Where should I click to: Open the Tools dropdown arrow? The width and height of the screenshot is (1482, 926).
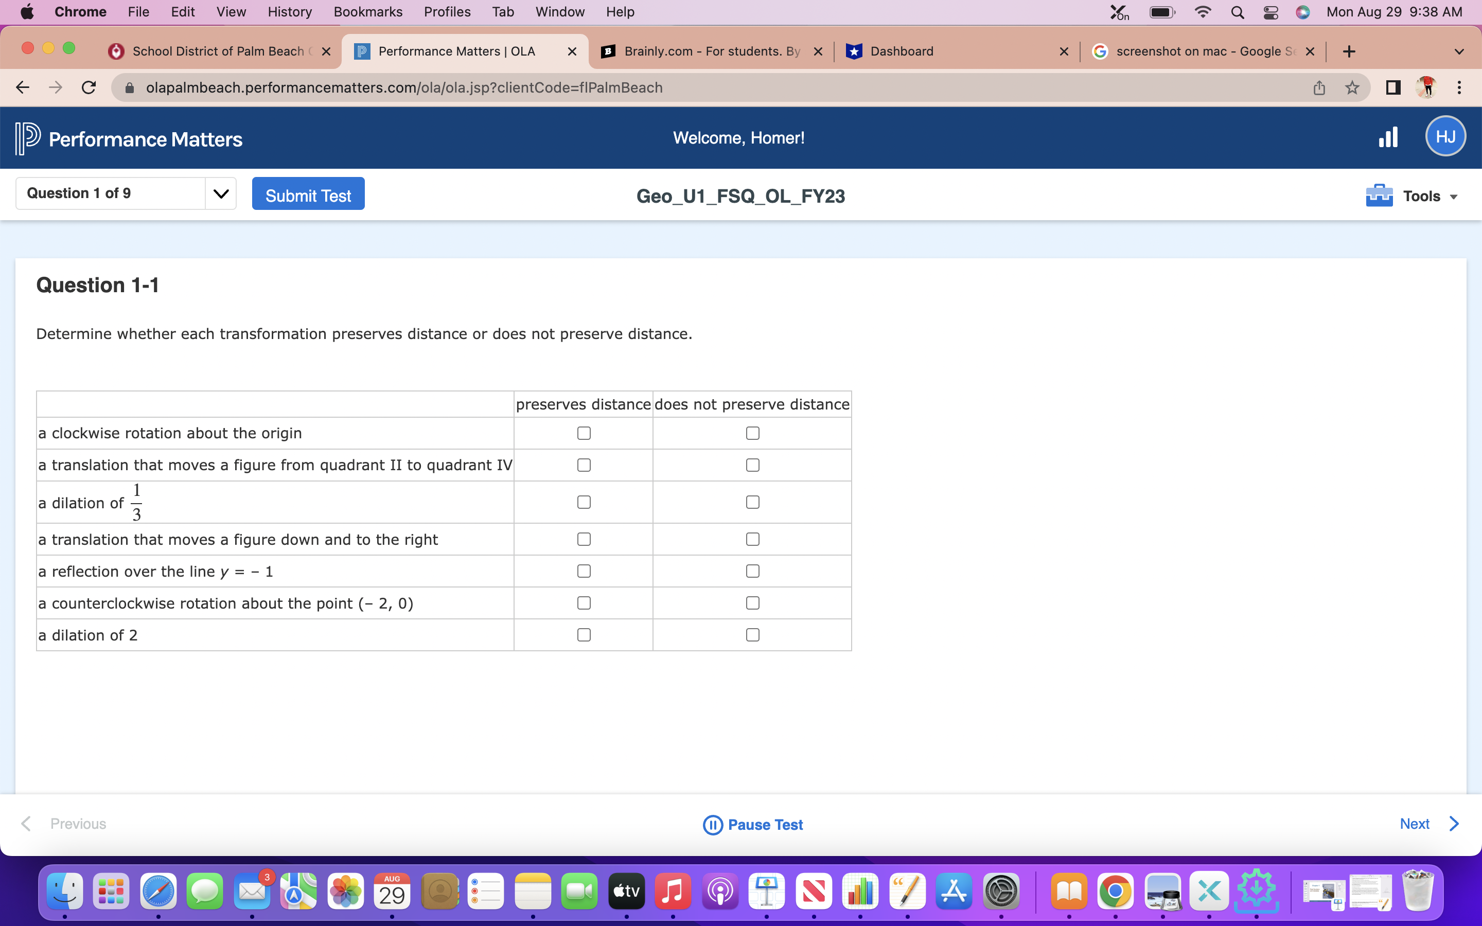point(1453,197)
